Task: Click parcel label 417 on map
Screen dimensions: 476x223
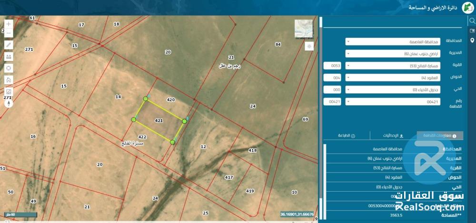Action: click(x=229, y=177)
